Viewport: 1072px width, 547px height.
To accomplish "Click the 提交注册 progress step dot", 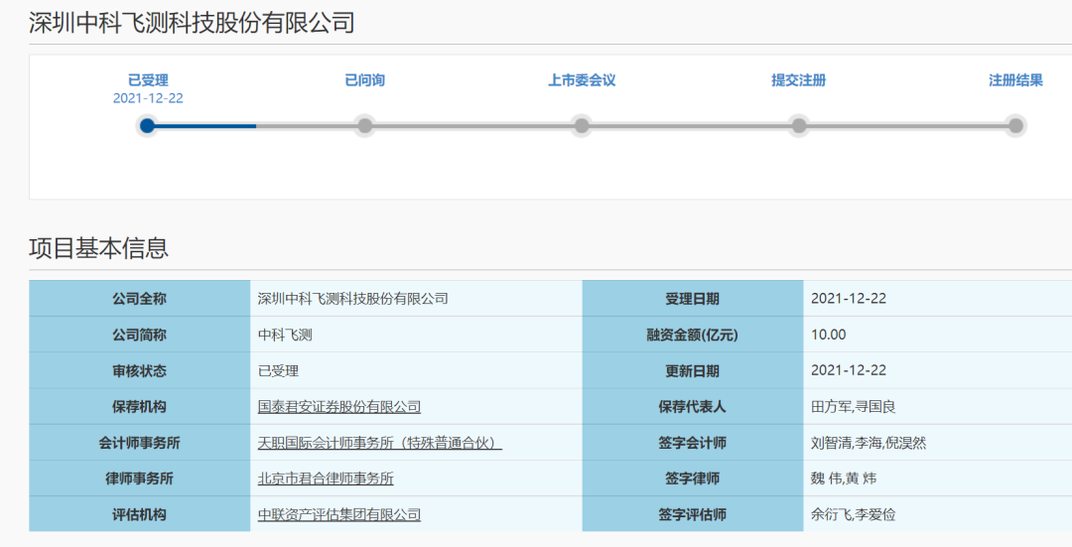I will point(798,126).
